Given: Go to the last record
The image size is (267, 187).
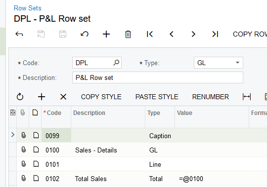Looking at the screenshot, I should click(x=215, y=34).
